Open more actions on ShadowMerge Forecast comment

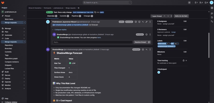coord(150,50)
